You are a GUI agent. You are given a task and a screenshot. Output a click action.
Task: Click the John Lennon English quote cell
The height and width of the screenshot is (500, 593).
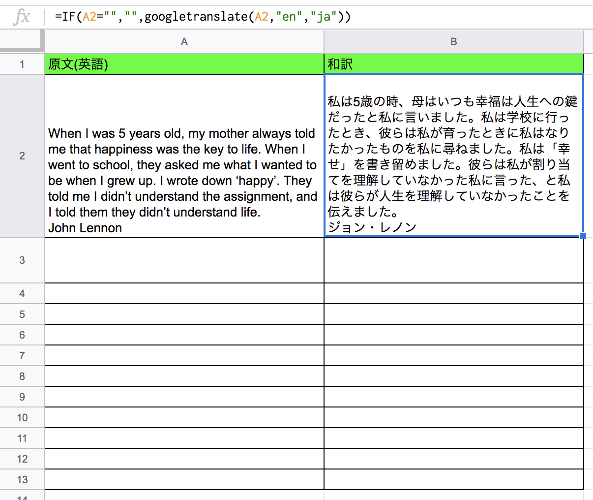184,156
